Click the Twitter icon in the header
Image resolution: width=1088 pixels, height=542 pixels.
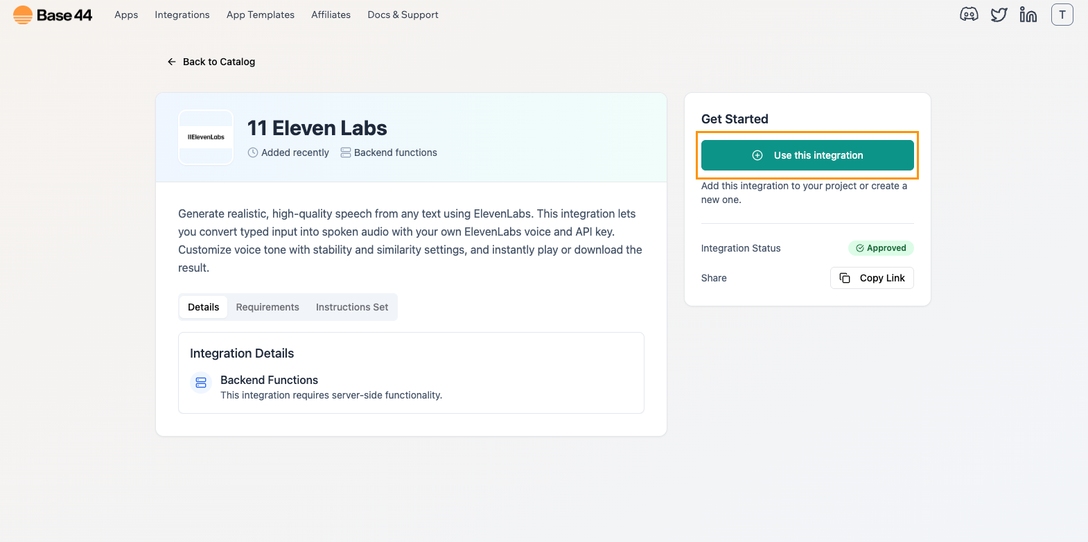click(x=999, y=14)
